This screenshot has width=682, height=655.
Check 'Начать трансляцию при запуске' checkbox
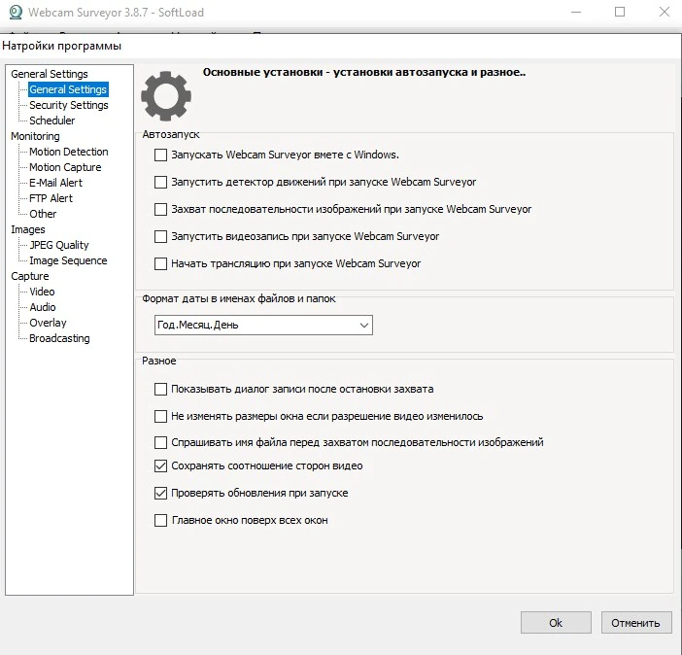160,263
